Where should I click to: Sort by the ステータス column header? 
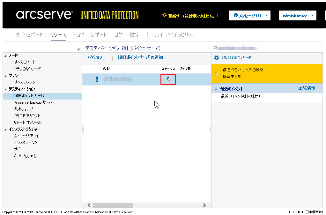[168, 69]
